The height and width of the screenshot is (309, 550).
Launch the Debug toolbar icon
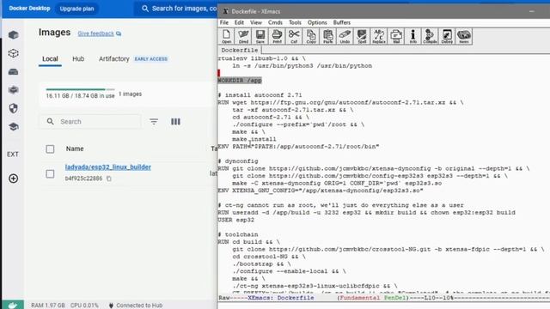pos(447,36)
